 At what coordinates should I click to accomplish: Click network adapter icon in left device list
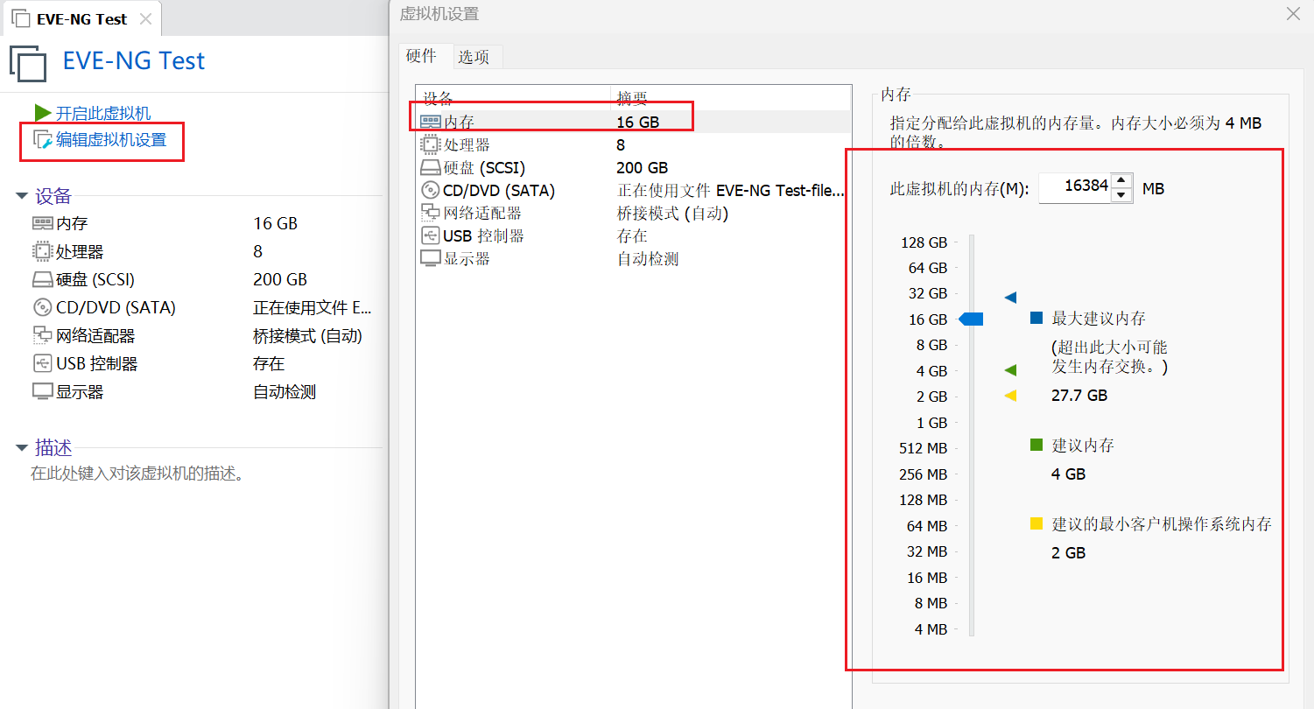[43, 335]
